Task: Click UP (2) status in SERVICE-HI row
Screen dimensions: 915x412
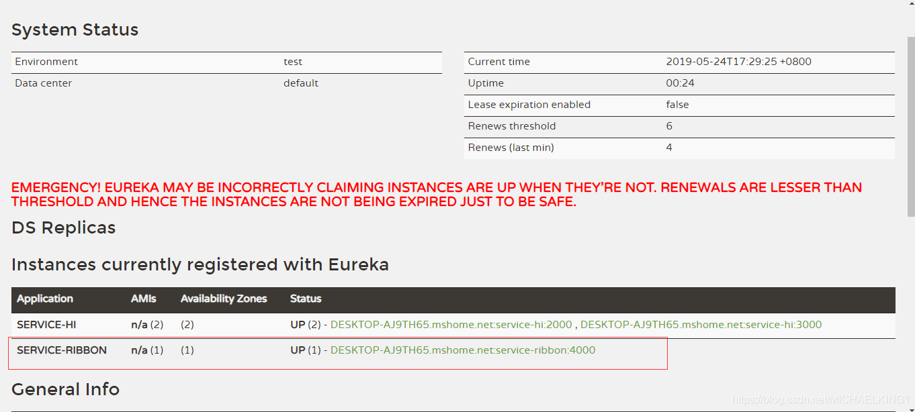Action: tap(306, 325)
